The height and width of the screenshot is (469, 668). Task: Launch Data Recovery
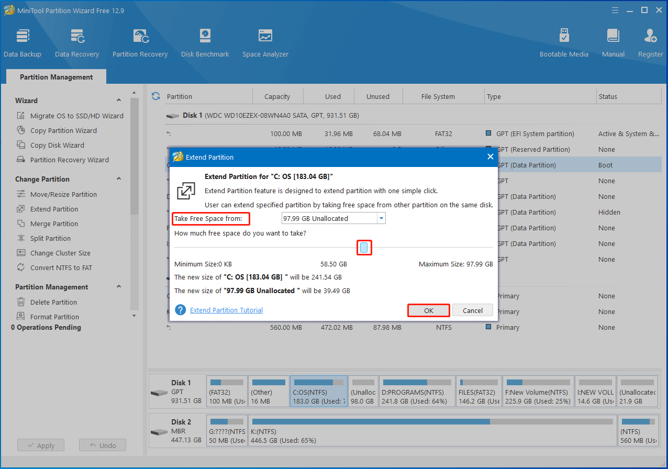(77, 42)
